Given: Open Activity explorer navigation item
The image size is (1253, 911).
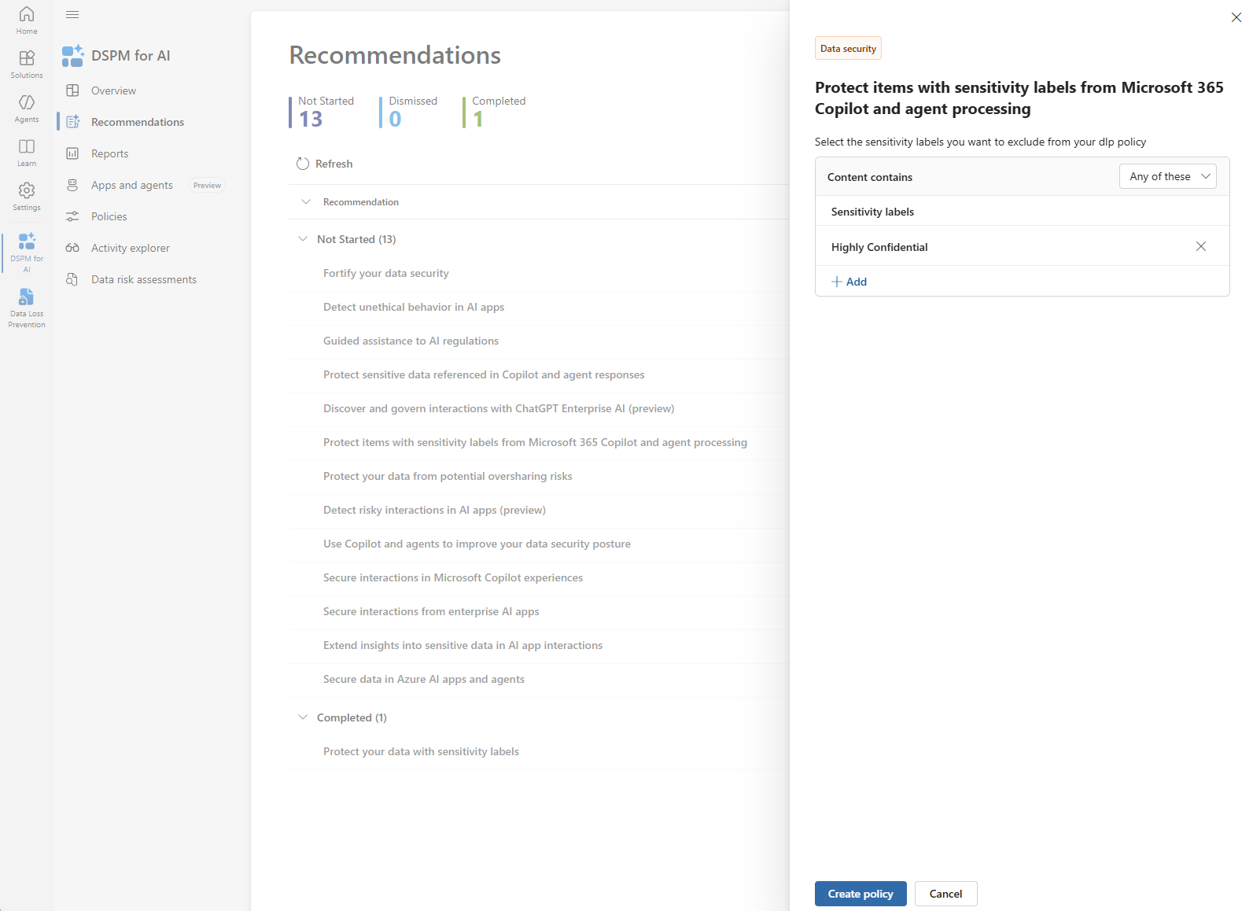Looking at the screenshot, I should coord(130,248).
